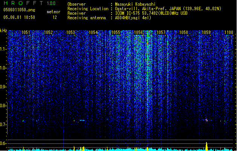
Task: Select the file name 0506011050.png
Action: pos(19,10)
